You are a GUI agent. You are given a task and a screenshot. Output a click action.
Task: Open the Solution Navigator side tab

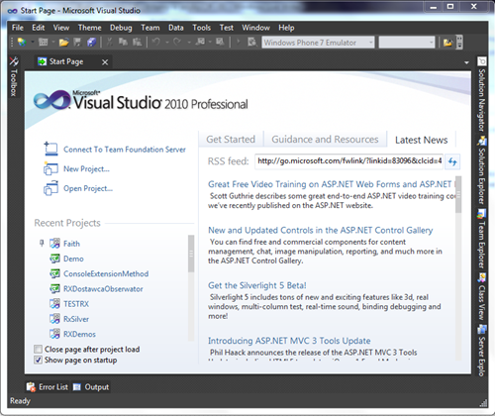tap(482, 95)
